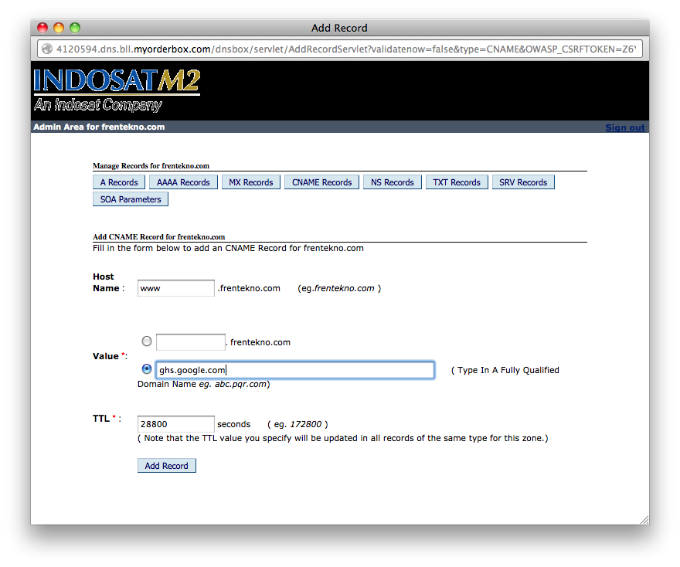680x567 pixels.
Task: Click the 'Host Name' label
Action: (107, 282)
